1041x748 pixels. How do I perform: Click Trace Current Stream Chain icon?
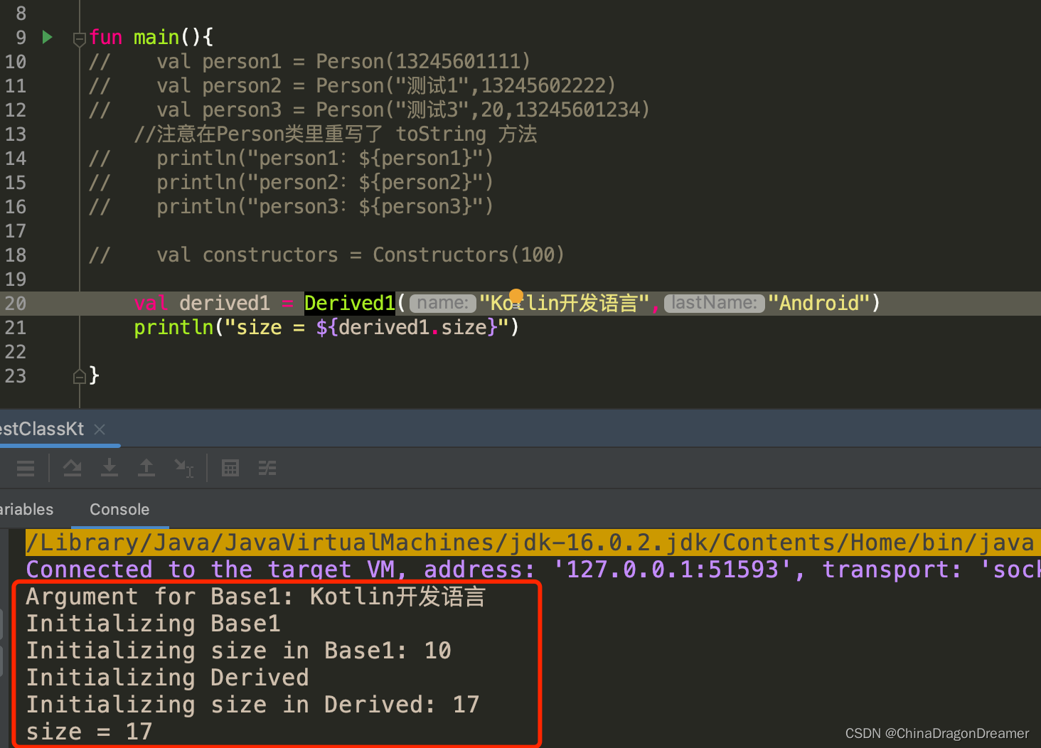click(x=267, y=468)
